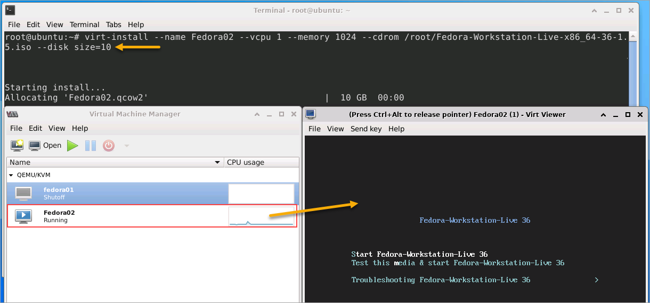
Task: Click the Pause virtual machine icon
Action: [91, 145]
